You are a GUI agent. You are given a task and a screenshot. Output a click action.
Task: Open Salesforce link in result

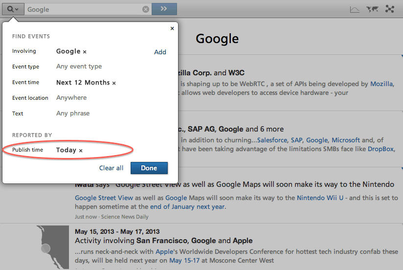(272, 140)
